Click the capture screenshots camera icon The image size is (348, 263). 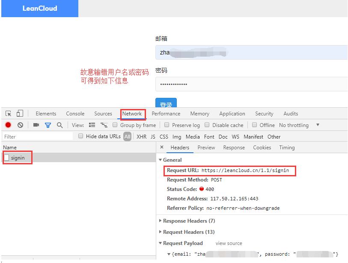36,125
